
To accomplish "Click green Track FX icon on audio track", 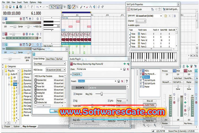I will tap(33, 34).
